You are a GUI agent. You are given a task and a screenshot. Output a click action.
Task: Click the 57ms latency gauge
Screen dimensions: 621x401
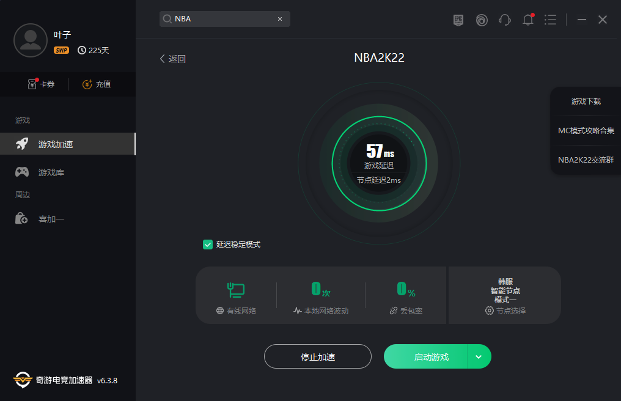tap(379, 163)
